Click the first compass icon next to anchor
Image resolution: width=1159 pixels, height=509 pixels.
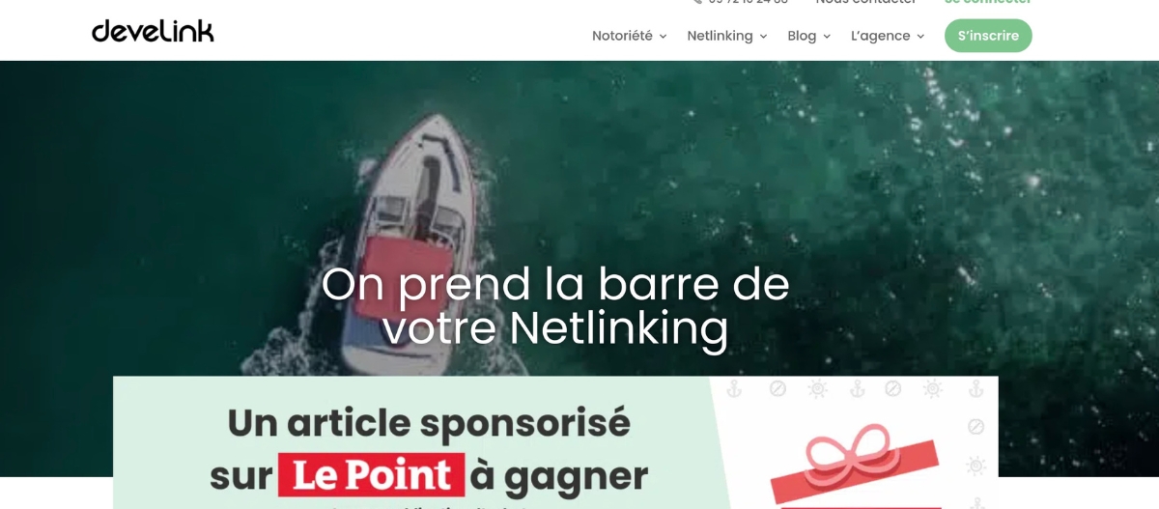(x=777, y=389)
